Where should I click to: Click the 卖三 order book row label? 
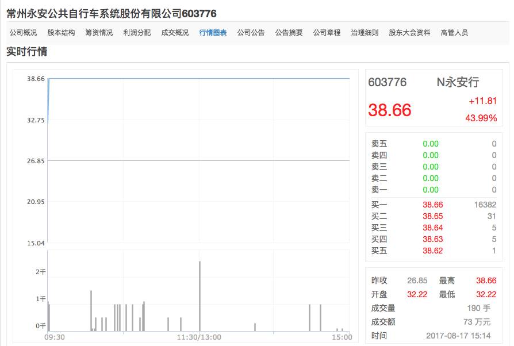coord(379,167)
